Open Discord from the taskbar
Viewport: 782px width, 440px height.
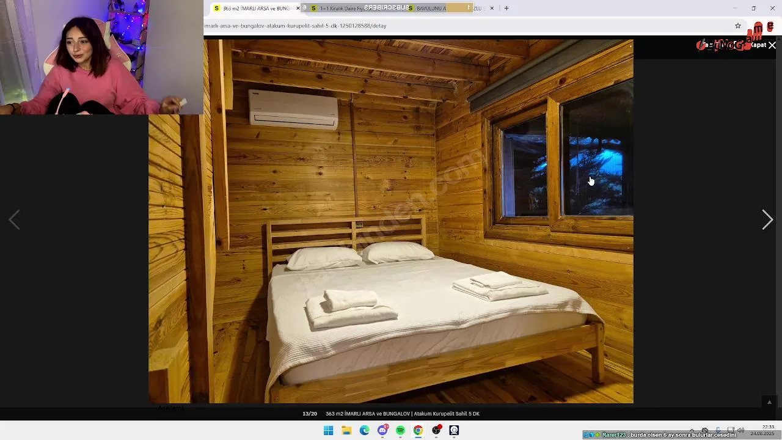(x=382, y=430)
